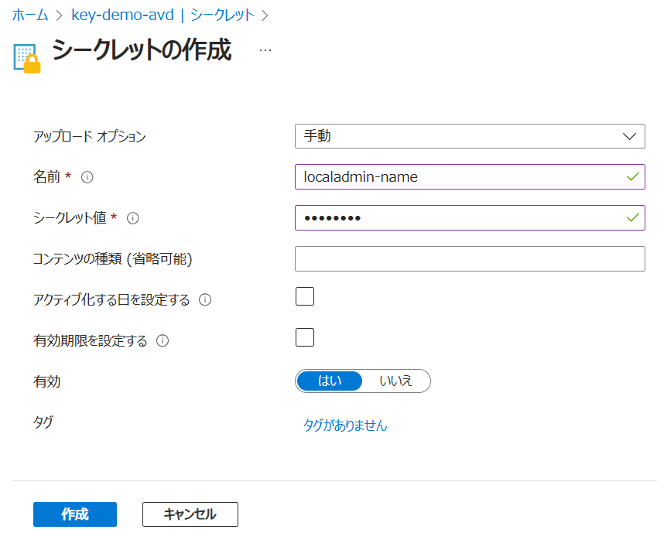Viewport: 657px width, 533px height.
Task: Check the 有効期限を設定する checkbox
Action: [305, 337]
